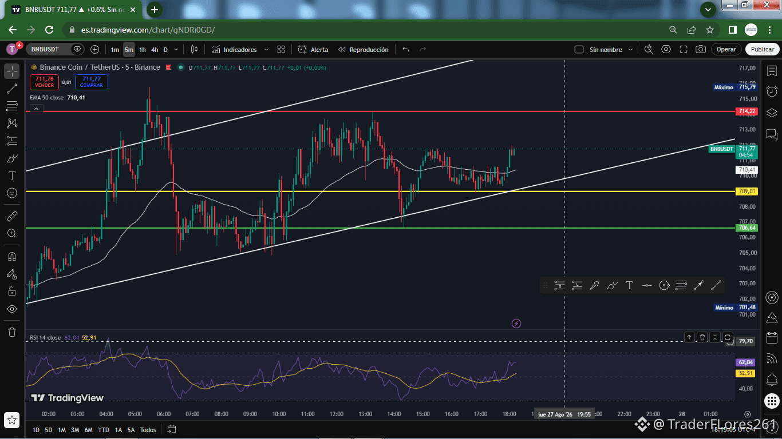Select the trend line tool in the left toolbar
Image resolution: width=782 pixels, height=439 pixels.
[x=12, y=89]
